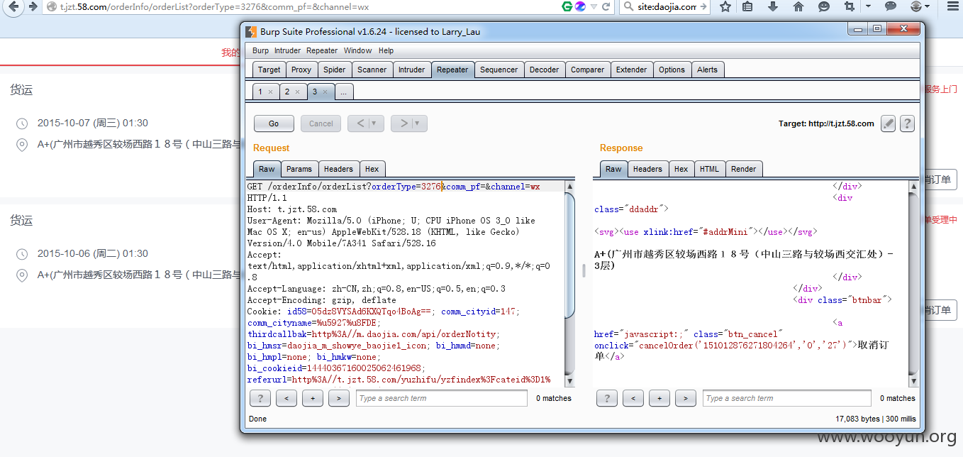Open history back dropdown arrow

[x=375, y=123]
